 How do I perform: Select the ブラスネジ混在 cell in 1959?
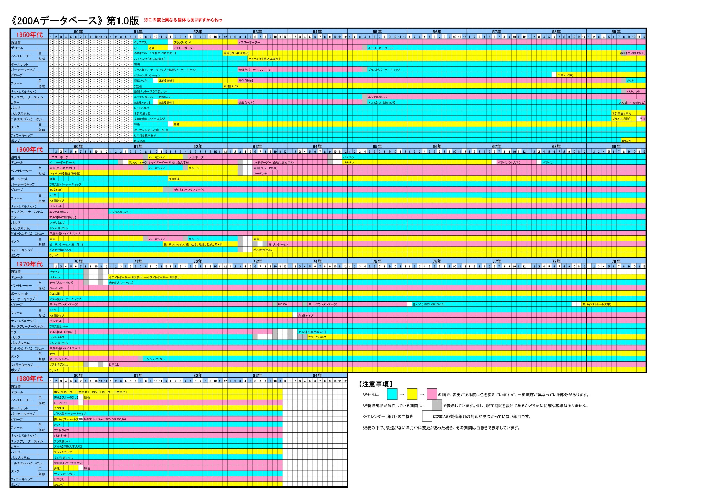[x=621, y=119]
